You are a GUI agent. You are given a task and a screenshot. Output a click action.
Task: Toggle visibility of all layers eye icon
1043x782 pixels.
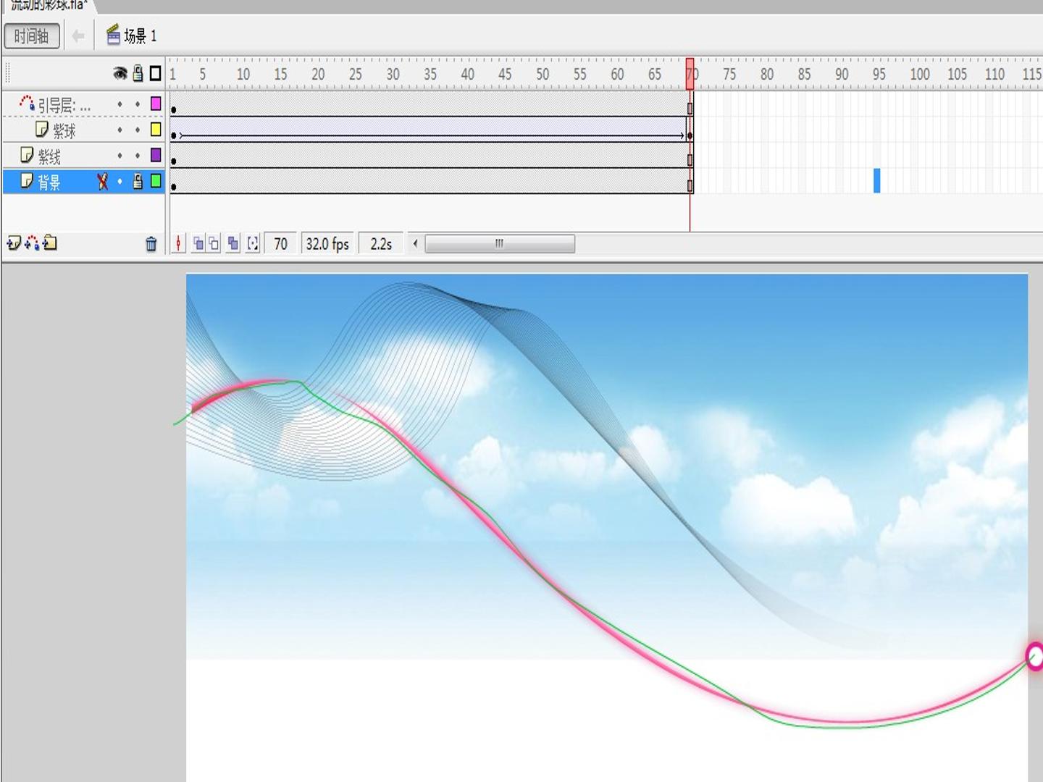tap(120, 74)
